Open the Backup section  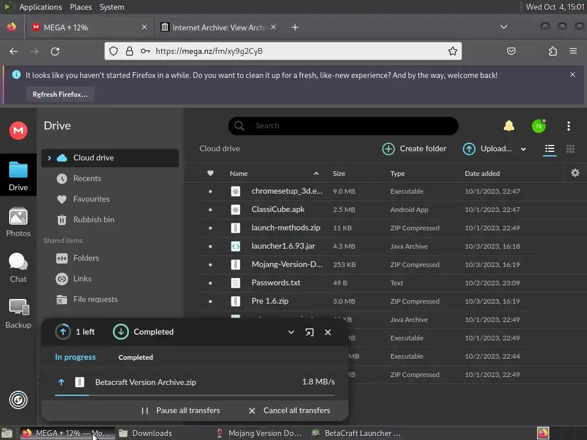pyautogui.click(x=18, y=314)
